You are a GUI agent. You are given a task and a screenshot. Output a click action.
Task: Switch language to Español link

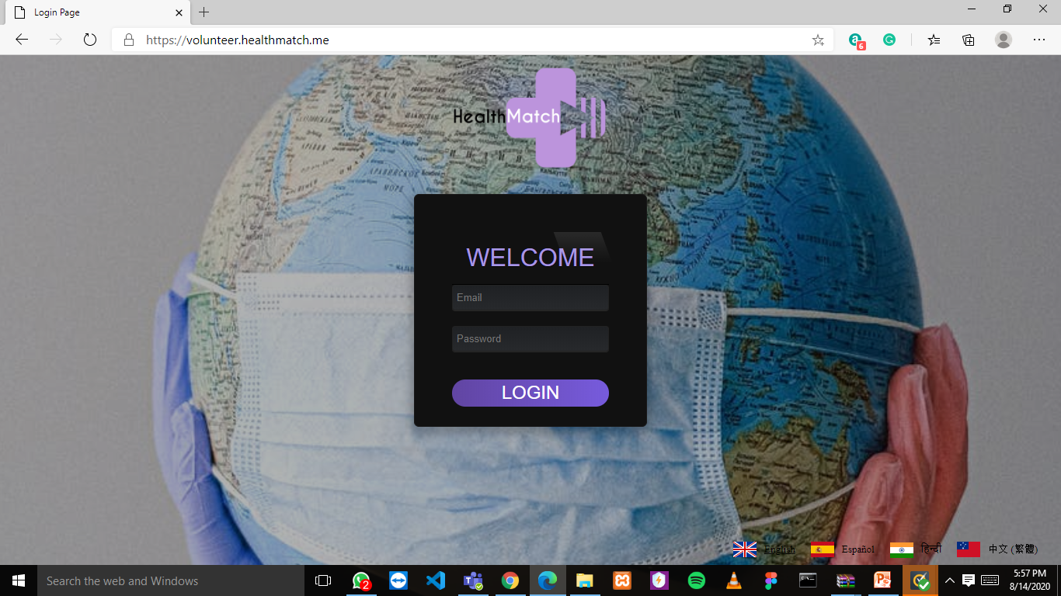click(857, 549)
